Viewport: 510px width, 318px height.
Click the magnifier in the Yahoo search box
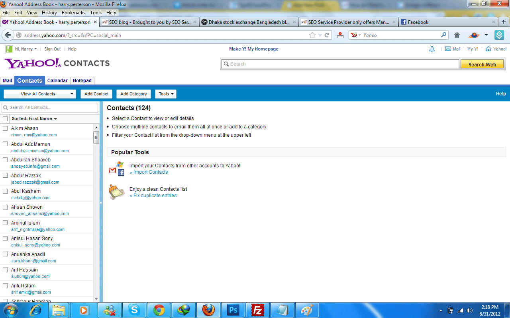click(x=444, y=35)
